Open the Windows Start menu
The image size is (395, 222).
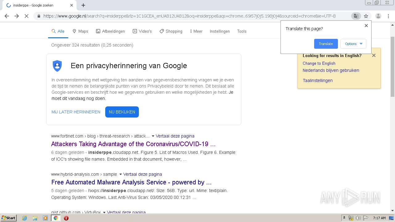click(x=9, y=218)
